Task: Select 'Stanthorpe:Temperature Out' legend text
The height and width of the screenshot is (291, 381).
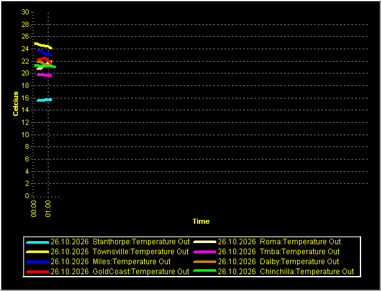Action: pyautogui.click(x=141, y=242)
